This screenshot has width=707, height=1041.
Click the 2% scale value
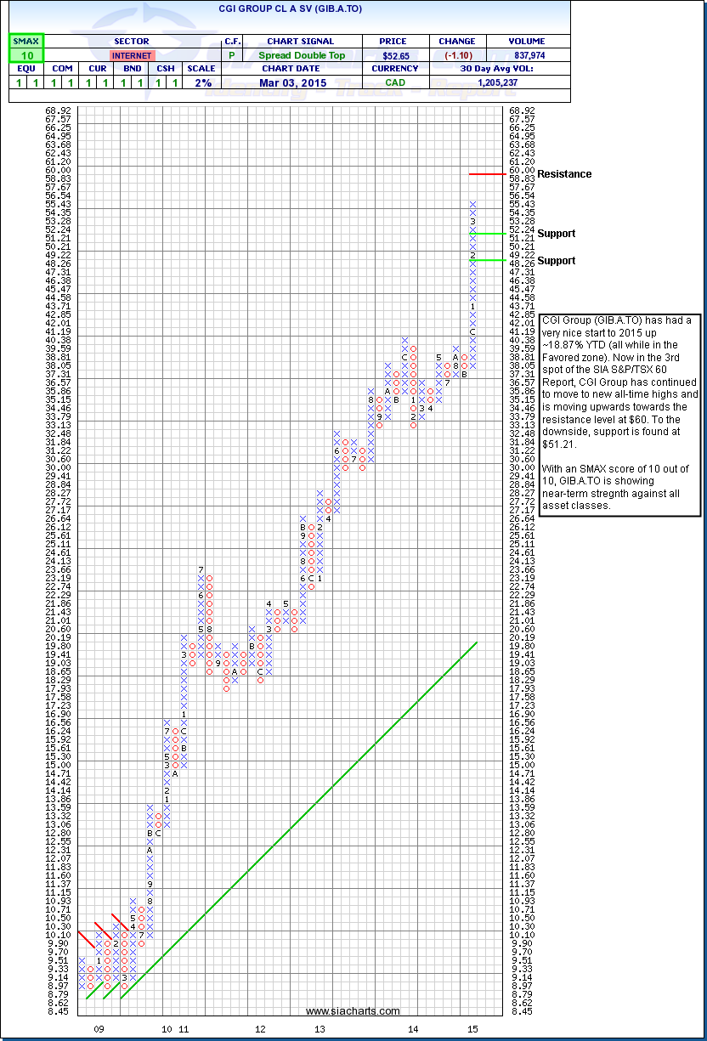(x=201, y=82)
